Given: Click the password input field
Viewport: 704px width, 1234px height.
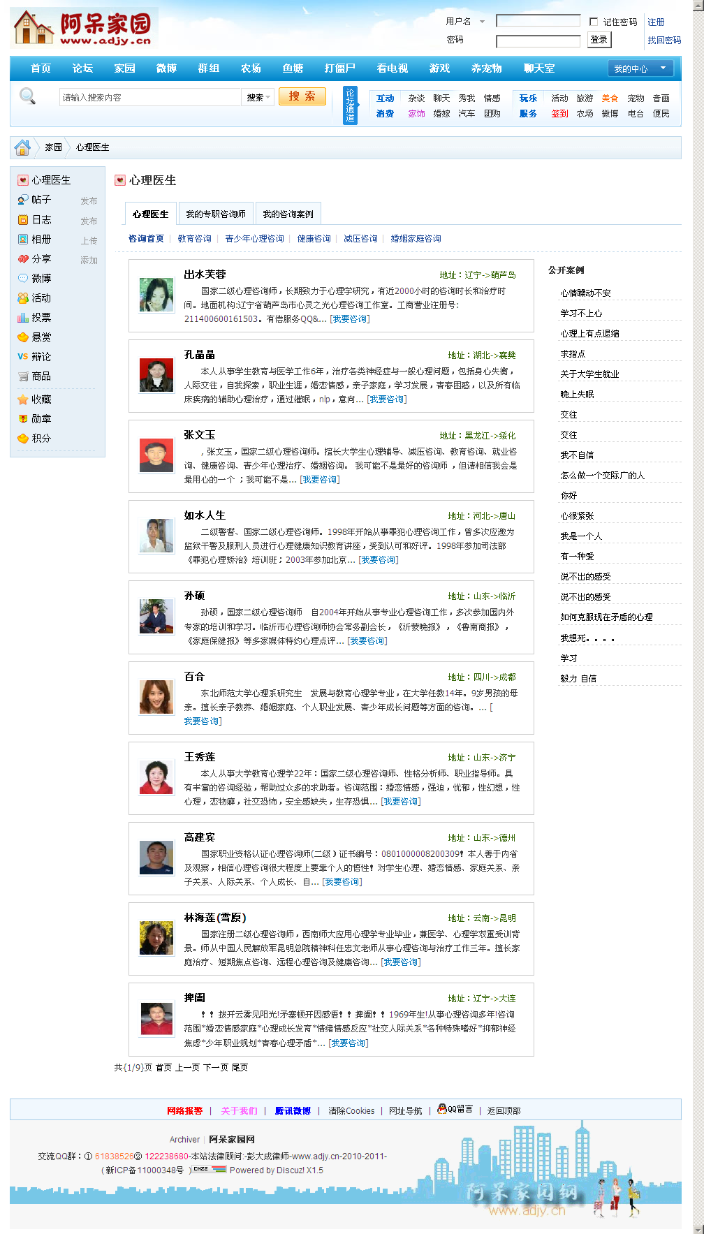Looking at the screenshot, I should pos(538,41).
